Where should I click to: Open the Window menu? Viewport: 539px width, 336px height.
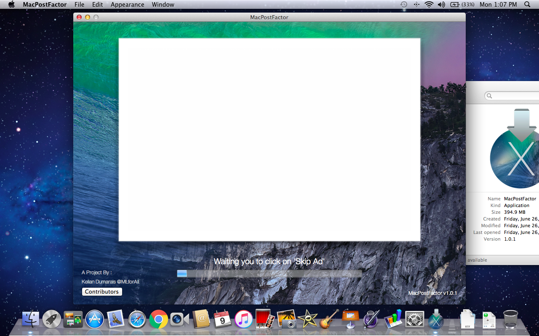pyautogui.click(x=163, y=5)
